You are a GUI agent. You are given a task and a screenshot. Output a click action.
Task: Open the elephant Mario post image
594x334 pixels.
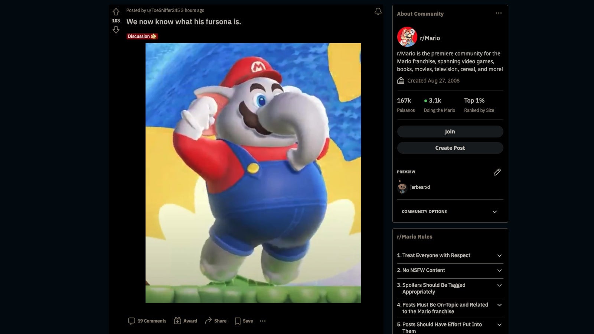click(253, 173)
